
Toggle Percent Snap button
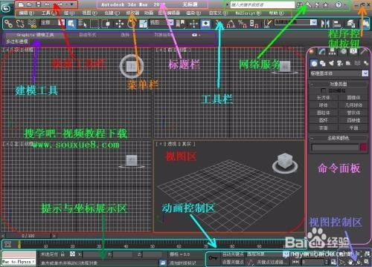point(243,24)
